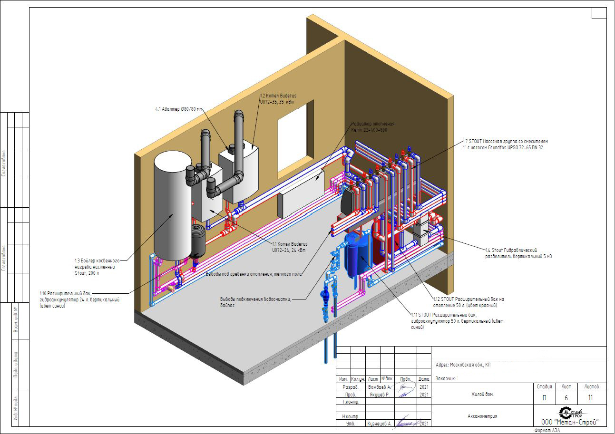Viewport: 615px width, 434px height.
Task: Click the '1.2 Котел Buderus U072-35' label
Action: tap(277, 98)
